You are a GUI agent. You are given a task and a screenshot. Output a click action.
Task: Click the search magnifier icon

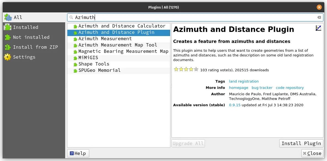coord(72,17)
